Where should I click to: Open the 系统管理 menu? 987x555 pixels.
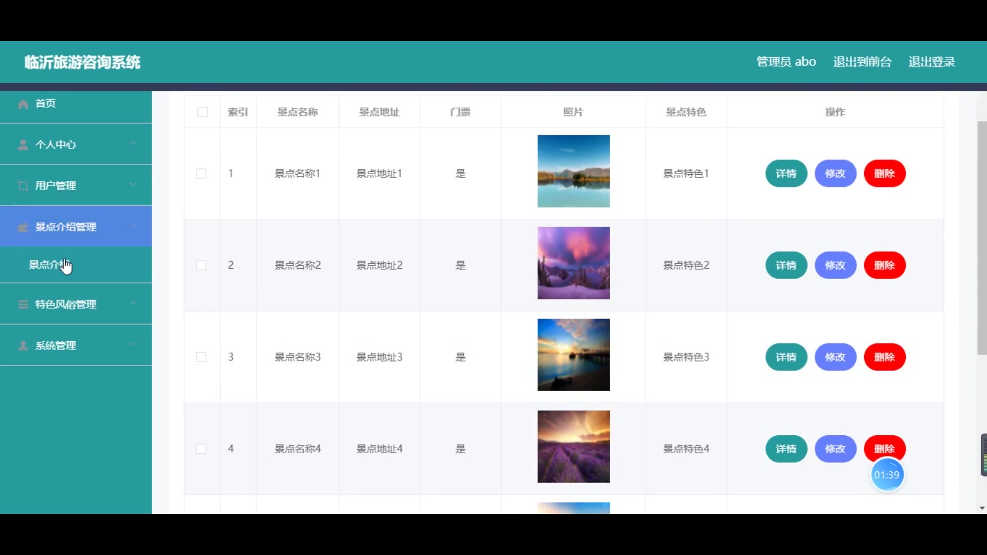click(x=76, y=345)
